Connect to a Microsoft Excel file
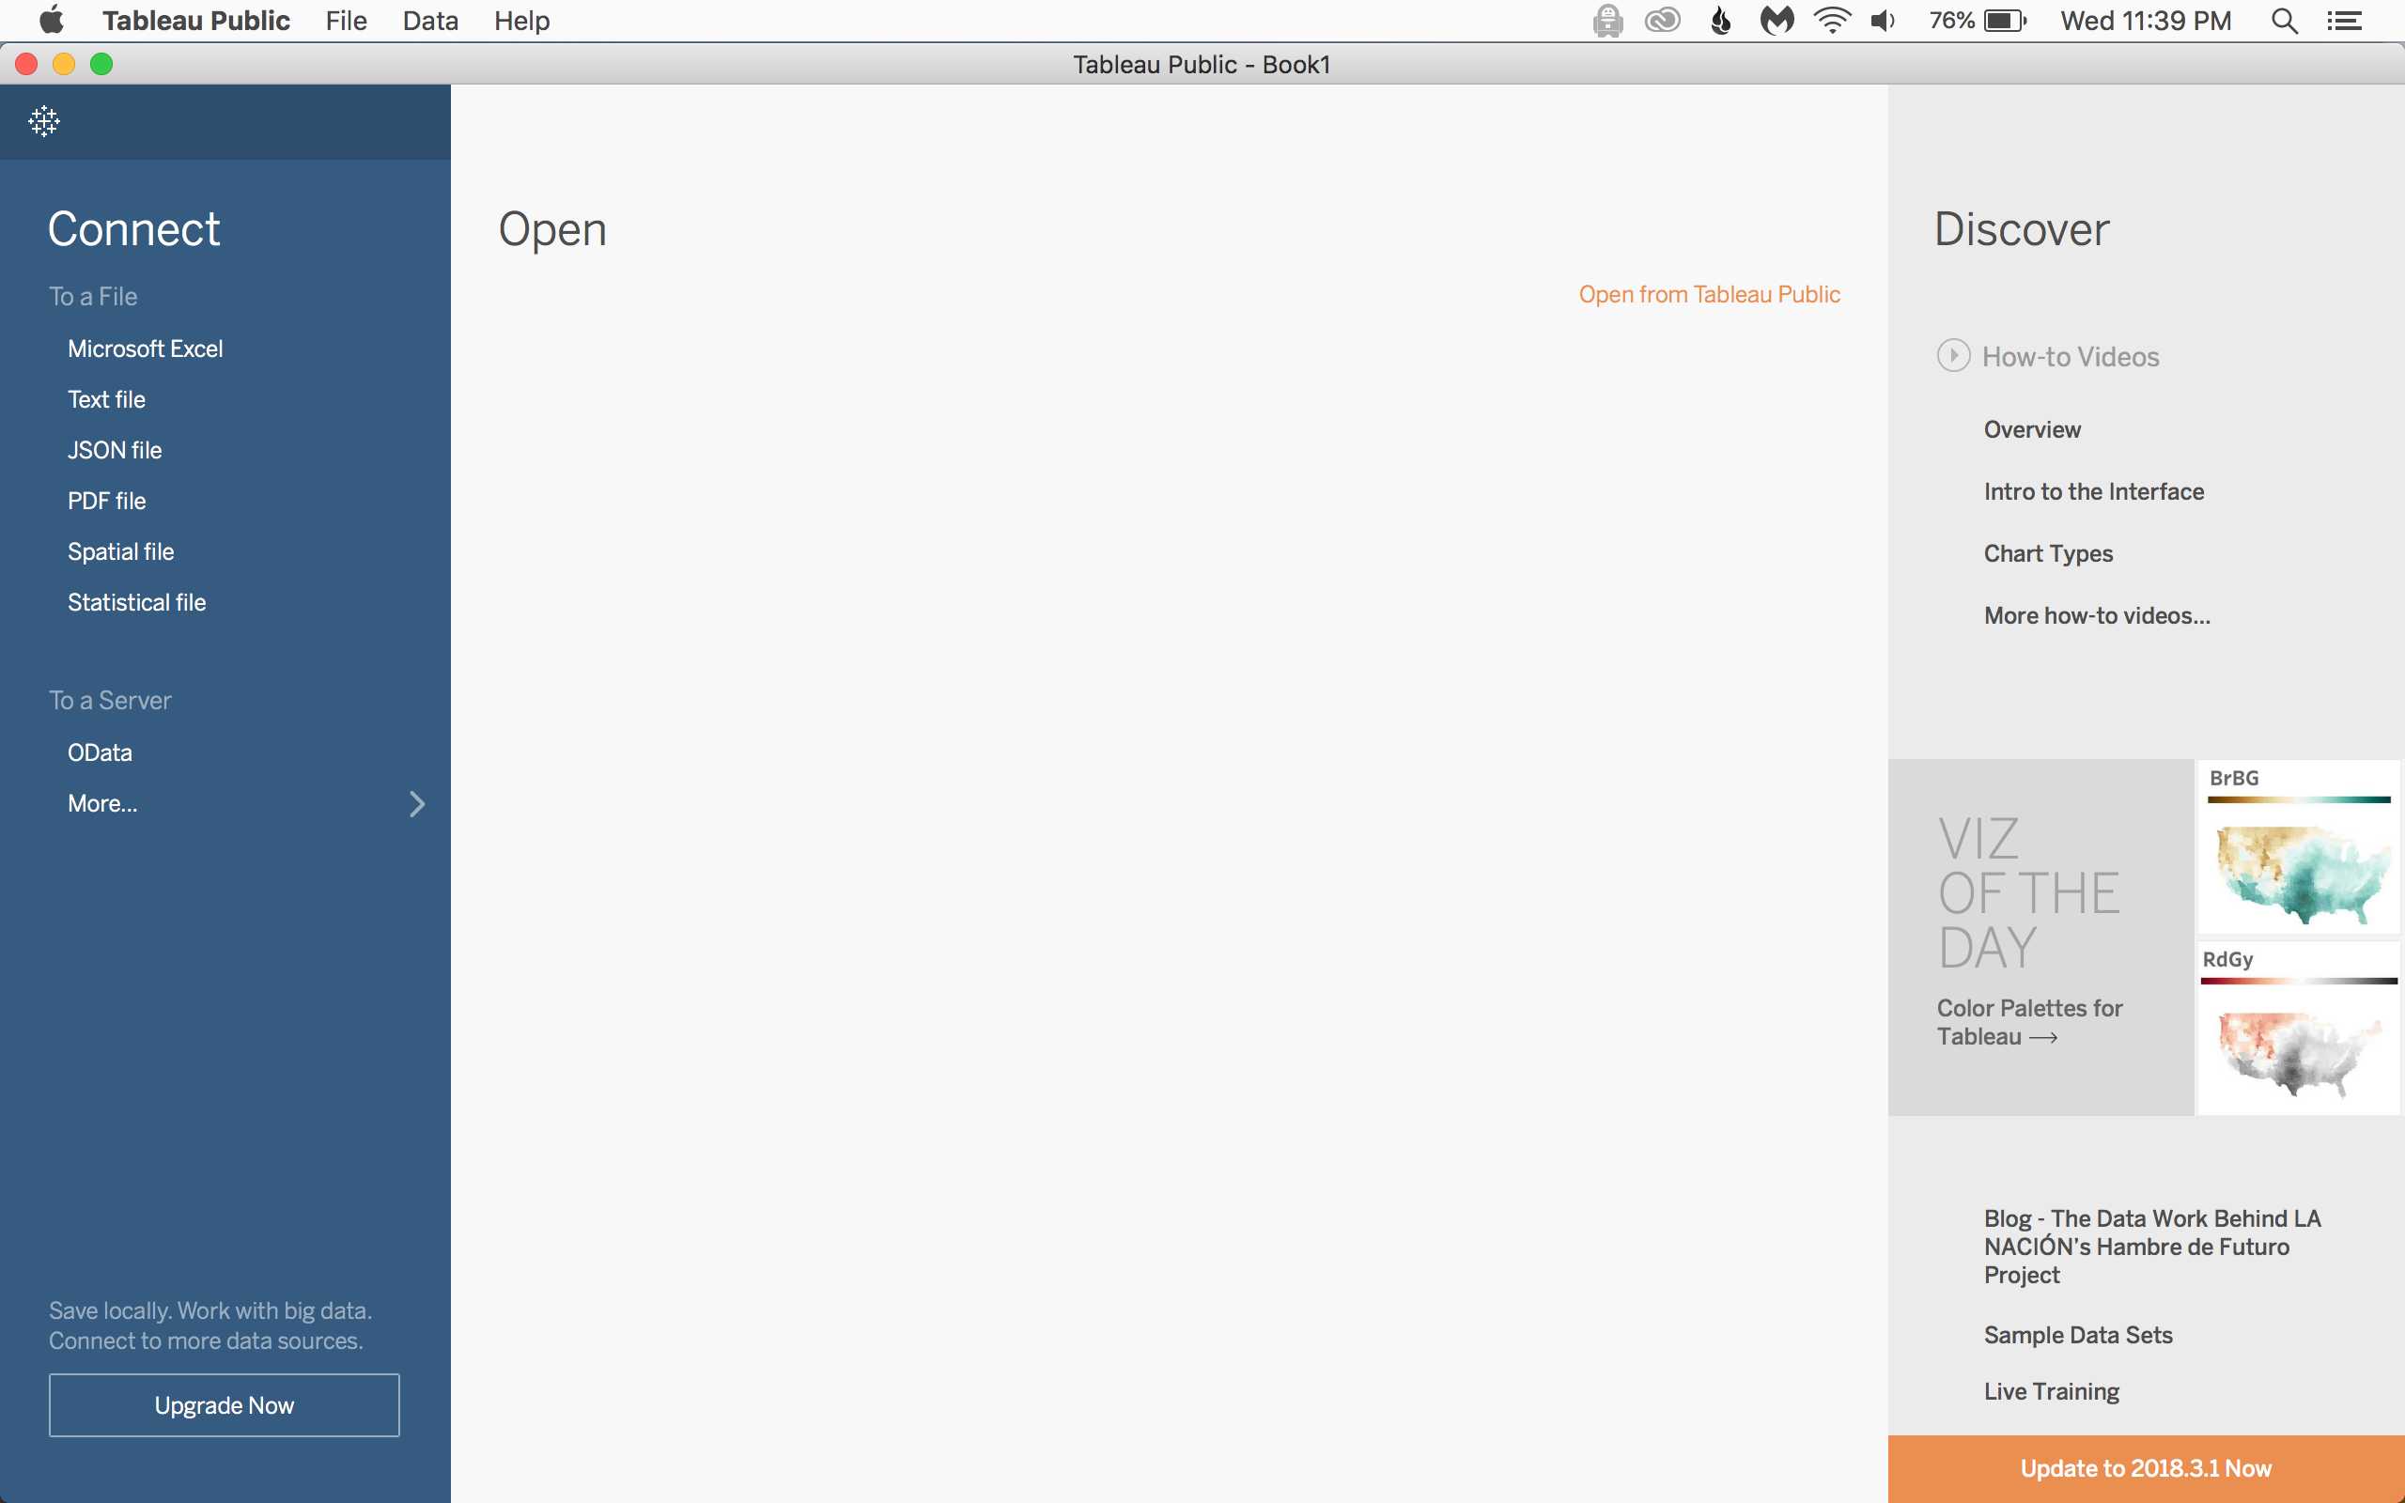The image size is (2405, 1503). click(145, 349)
